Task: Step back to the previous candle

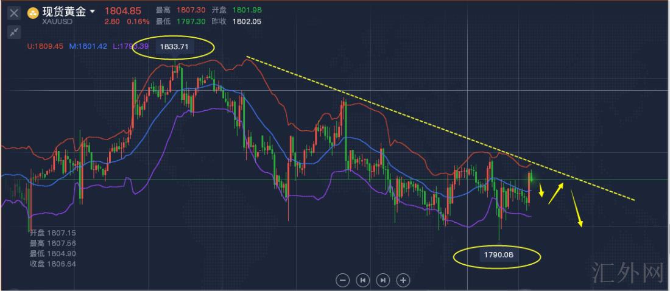Action: 363,280
